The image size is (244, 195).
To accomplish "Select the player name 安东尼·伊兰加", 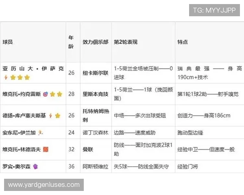I will point(19,133).
